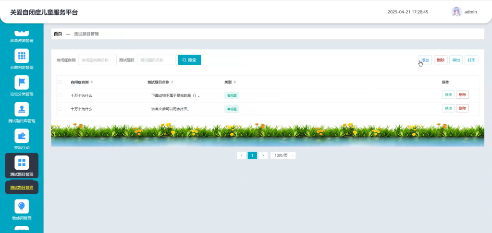Focus the 测试题目名称 input field
Image resolution: width=492 pixels, height=233 pixels.
[156, 60]
